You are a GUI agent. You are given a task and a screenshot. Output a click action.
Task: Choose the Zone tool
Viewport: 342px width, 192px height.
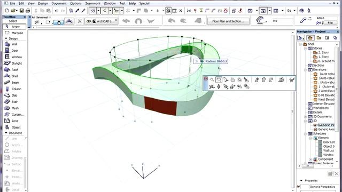[x=14, y=121]
